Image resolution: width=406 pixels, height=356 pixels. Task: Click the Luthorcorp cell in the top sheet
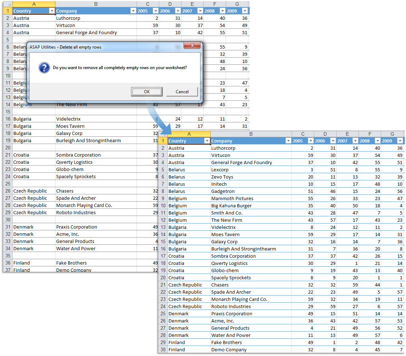click(96, 18)
